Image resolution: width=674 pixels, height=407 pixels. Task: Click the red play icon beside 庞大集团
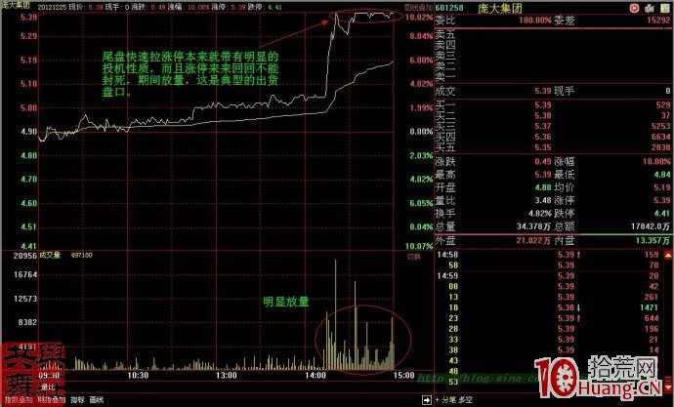click(x=634, y=8)
